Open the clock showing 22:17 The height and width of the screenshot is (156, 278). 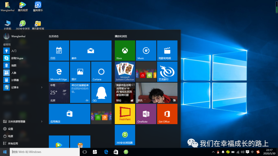pos(269,152)
